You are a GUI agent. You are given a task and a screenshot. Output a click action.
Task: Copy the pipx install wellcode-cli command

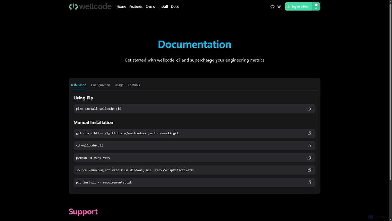click(310, 109)
